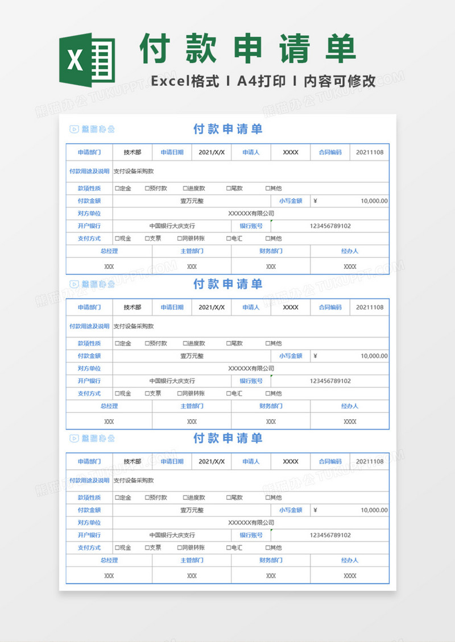Tick 预付款 checkbox in the middle form

(x=147, y=344)
